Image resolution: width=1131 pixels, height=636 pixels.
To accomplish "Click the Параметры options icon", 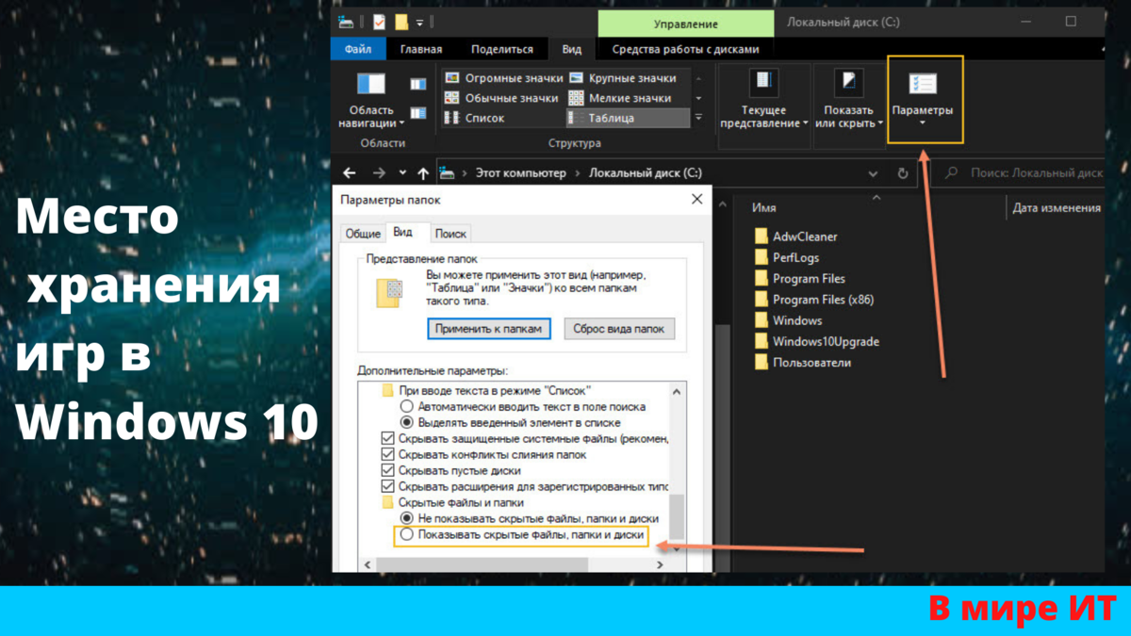I will (x=923, y=83).
